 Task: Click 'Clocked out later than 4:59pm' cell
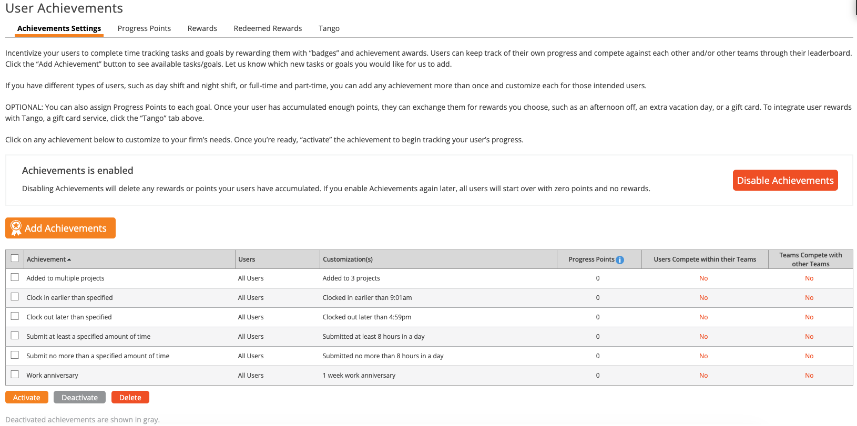[367, 317]
